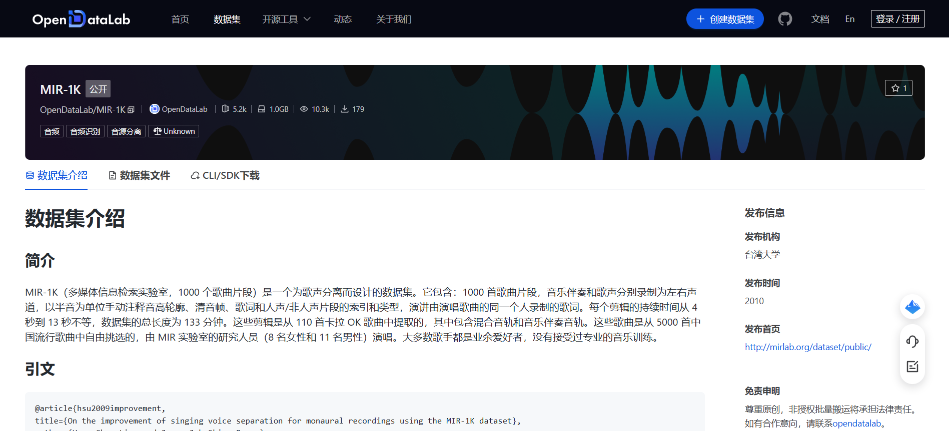Open the mirlab.org dataset homepage link

(808, 347)
